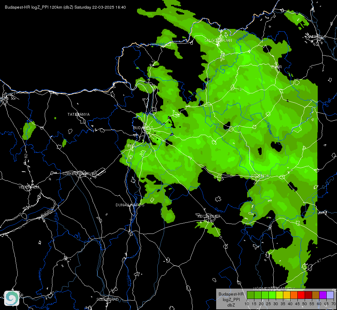Select the EGER city label

coord(277,67)
